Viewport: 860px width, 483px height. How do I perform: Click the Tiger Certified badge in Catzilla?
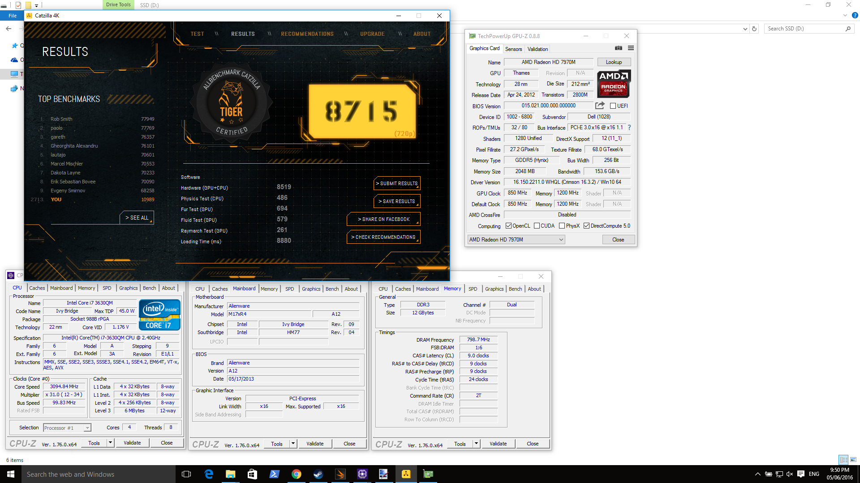click(232, 102)
